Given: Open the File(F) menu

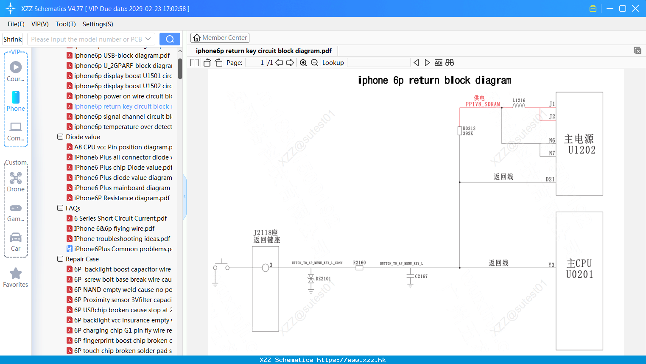Looking at the screenshot, I should (x=16, y=24).
